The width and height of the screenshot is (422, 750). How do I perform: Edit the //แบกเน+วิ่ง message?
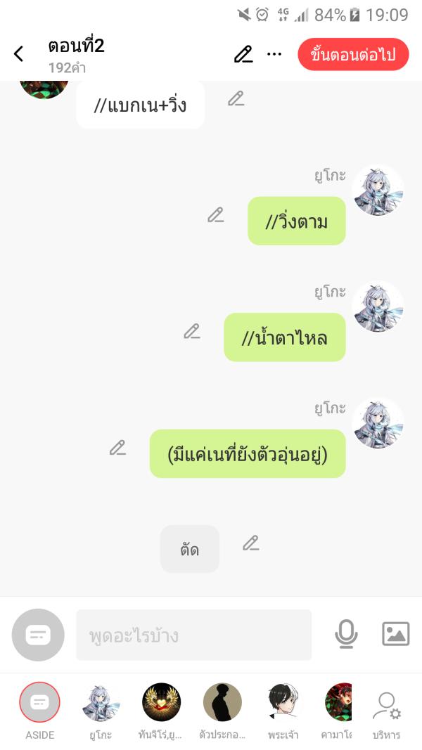(236, 98)
